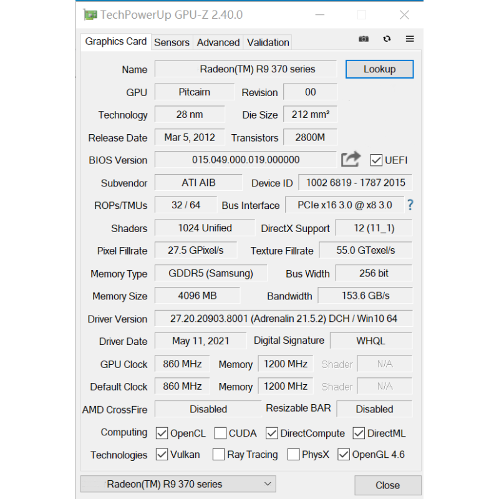This screenshot has width=499, height=499.
Task: Toggle the UEFI checkbox
Action: 376,160
